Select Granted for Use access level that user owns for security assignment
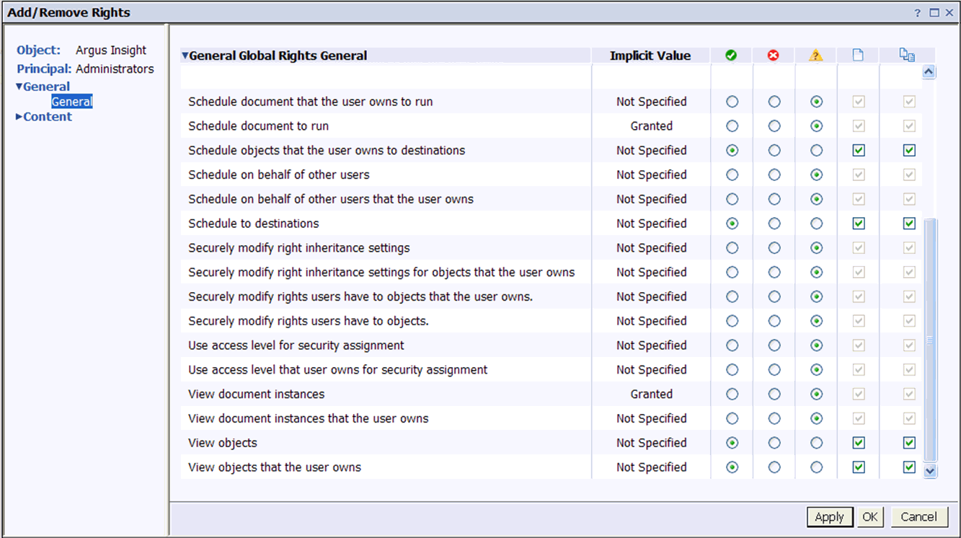961x538 pixels. (732, 370)
